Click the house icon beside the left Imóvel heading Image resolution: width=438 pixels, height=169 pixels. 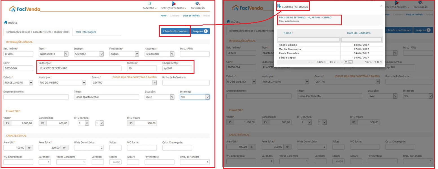pyautogui.click(x=5, y=22)
